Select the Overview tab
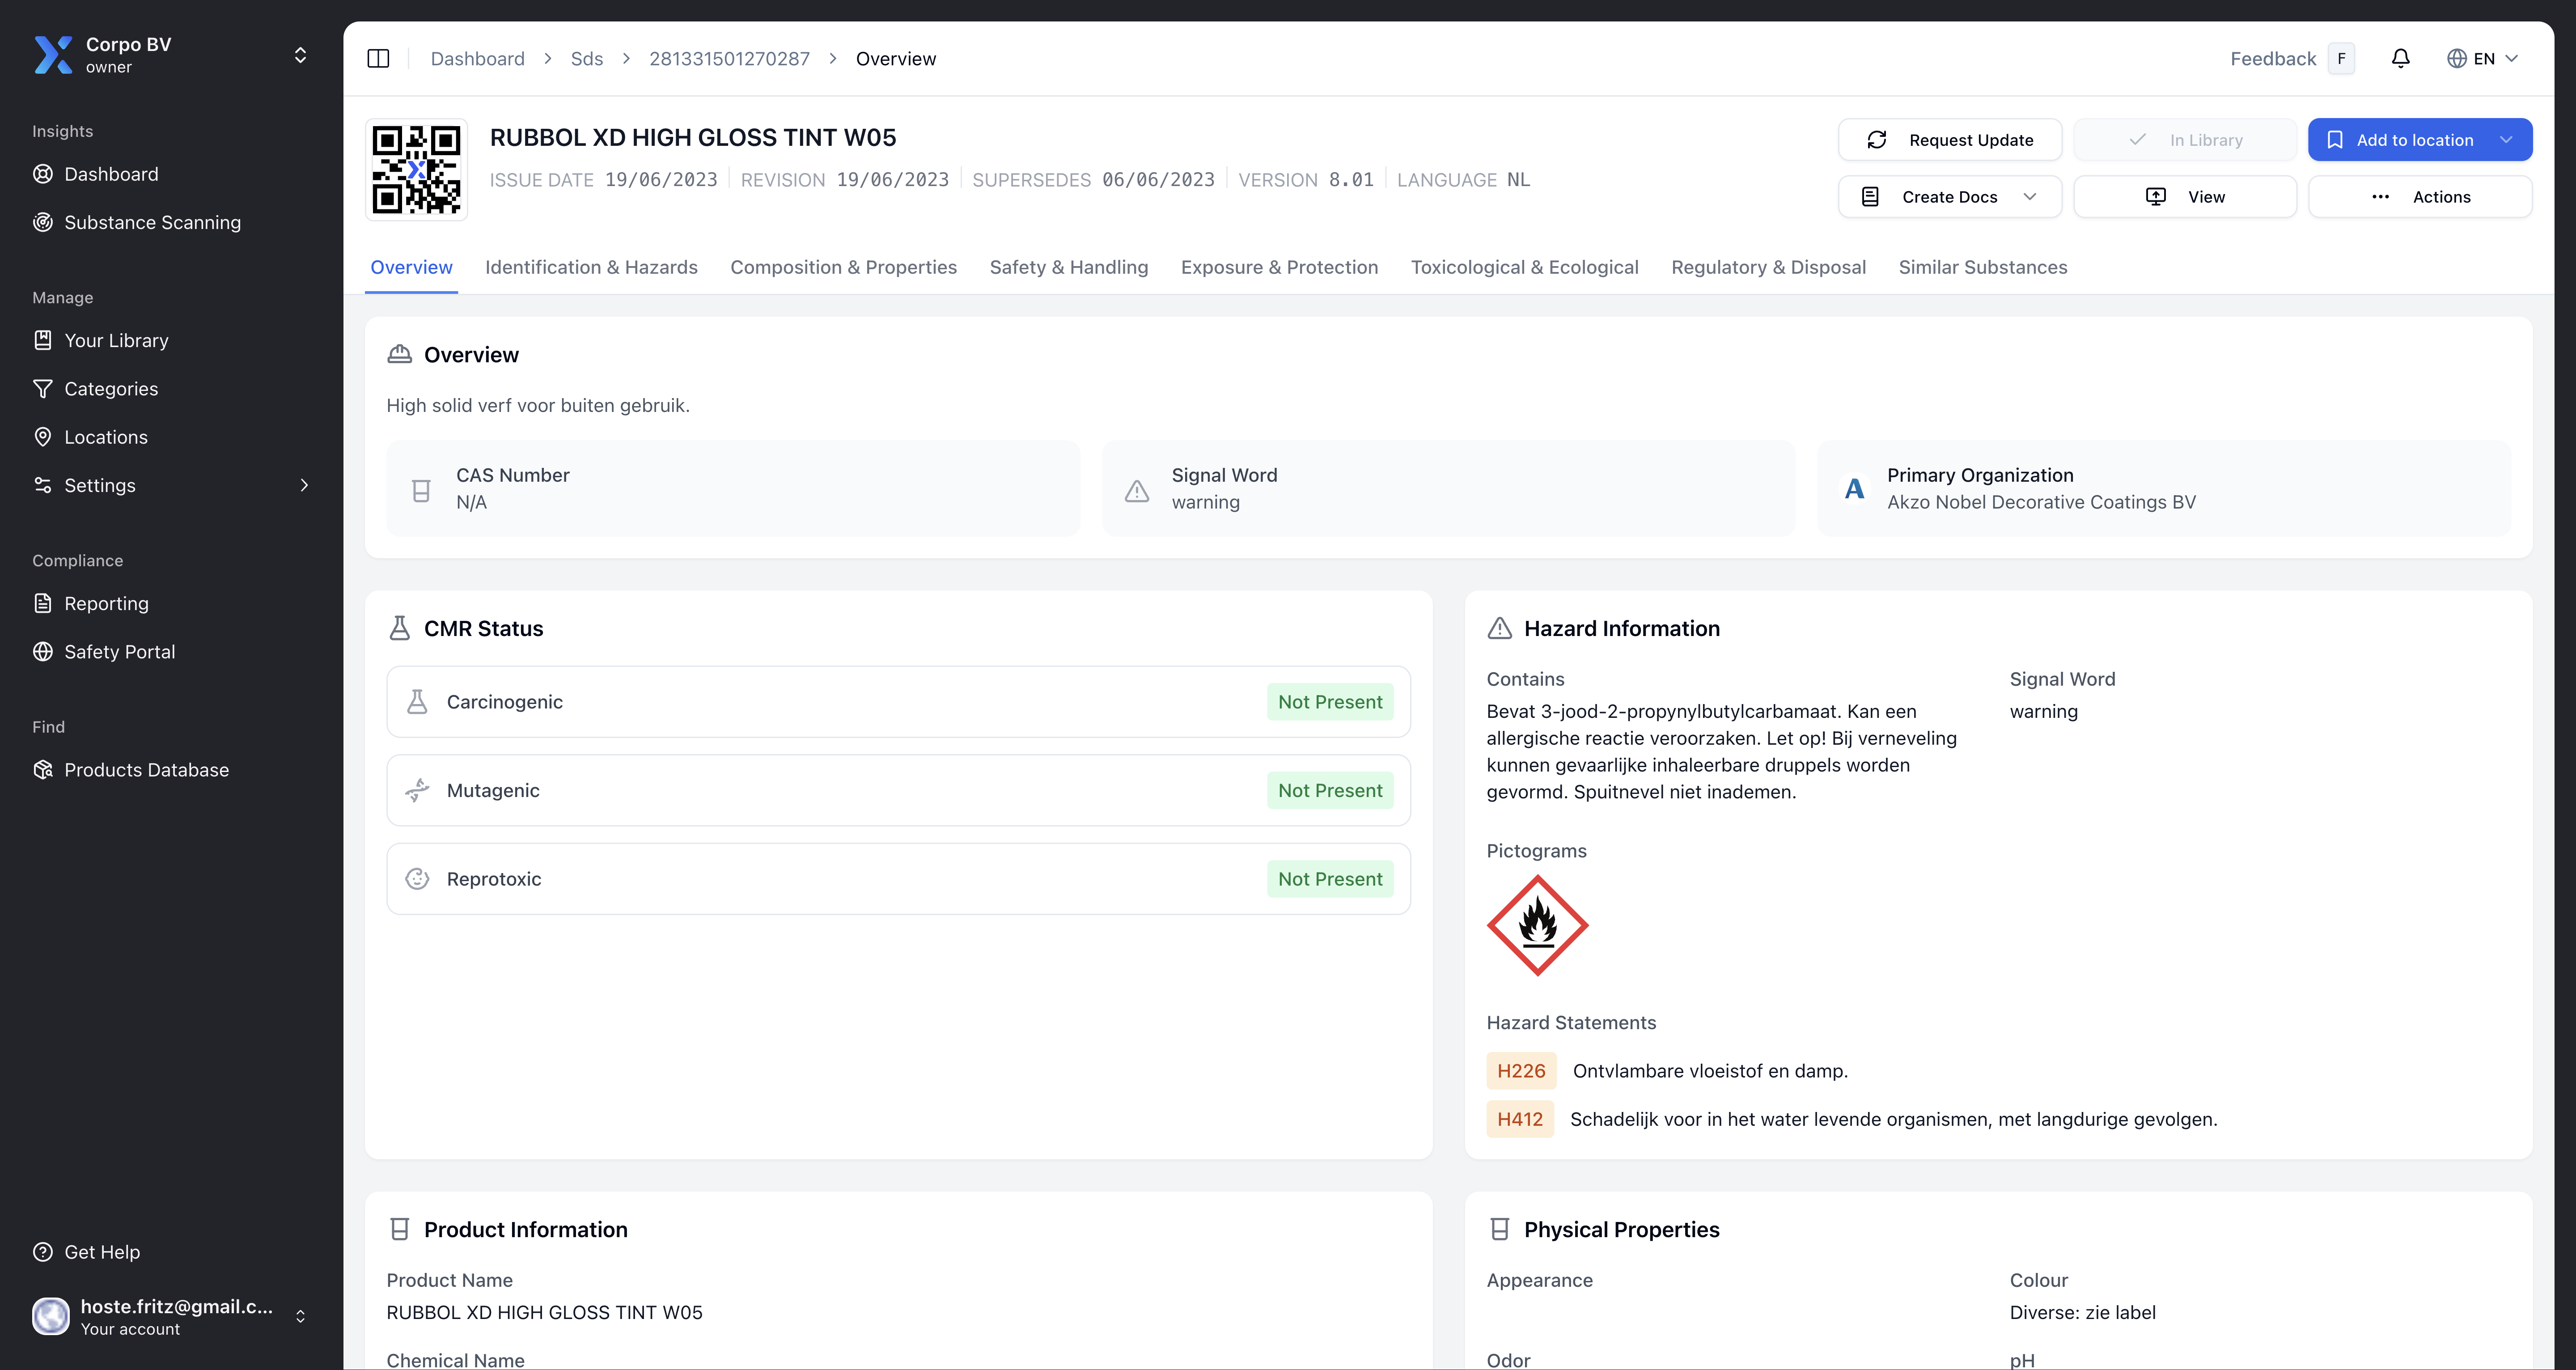 411,267
